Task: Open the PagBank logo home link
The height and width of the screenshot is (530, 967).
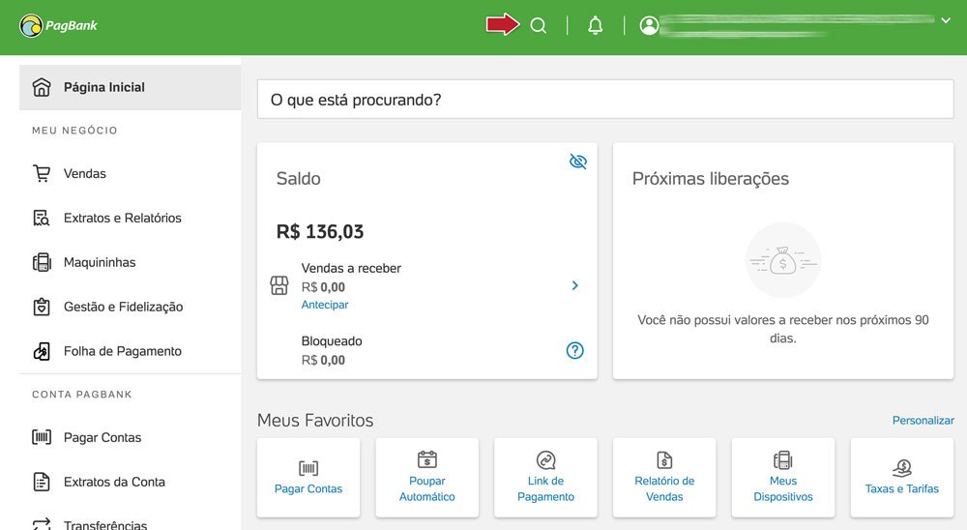Action: [59, 25]
